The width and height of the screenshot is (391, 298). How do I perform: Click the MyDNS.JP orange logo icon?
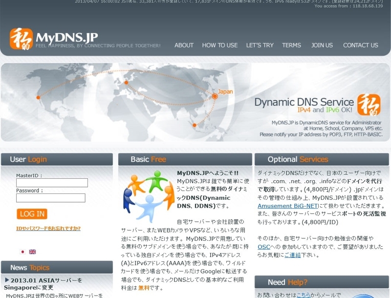[x=21, y=39]
